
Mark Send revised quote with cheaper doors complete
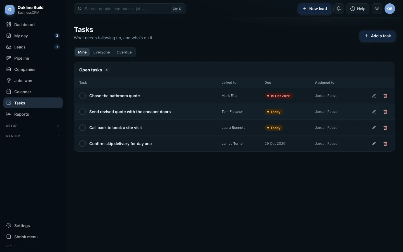click(x=83, y=112)
